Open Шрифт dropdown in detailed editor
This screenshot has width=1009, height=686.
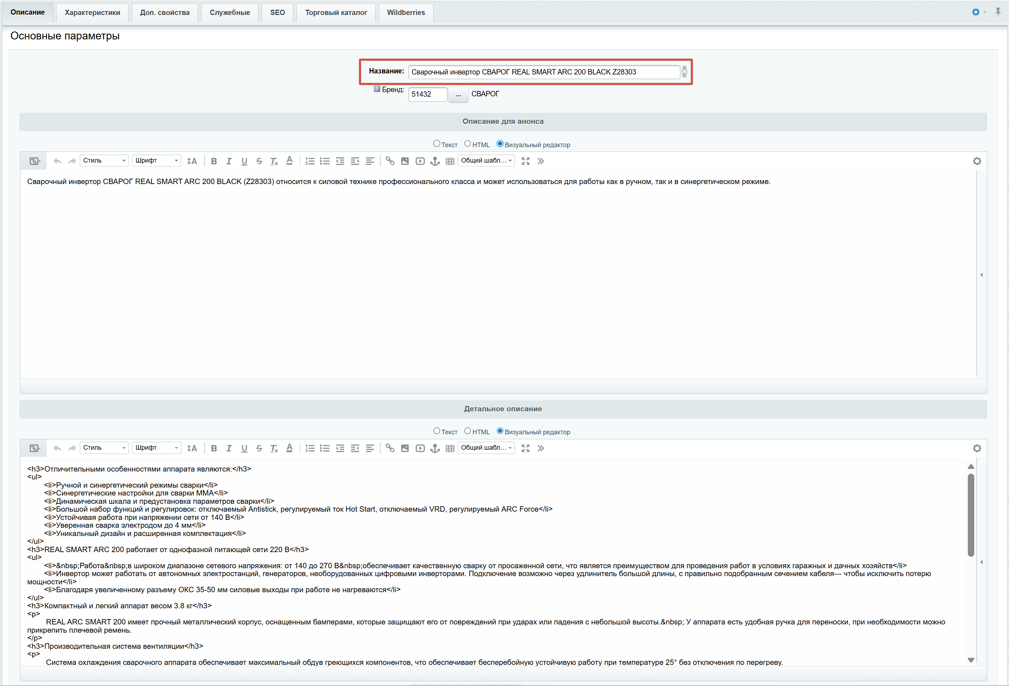coord(156,448)
